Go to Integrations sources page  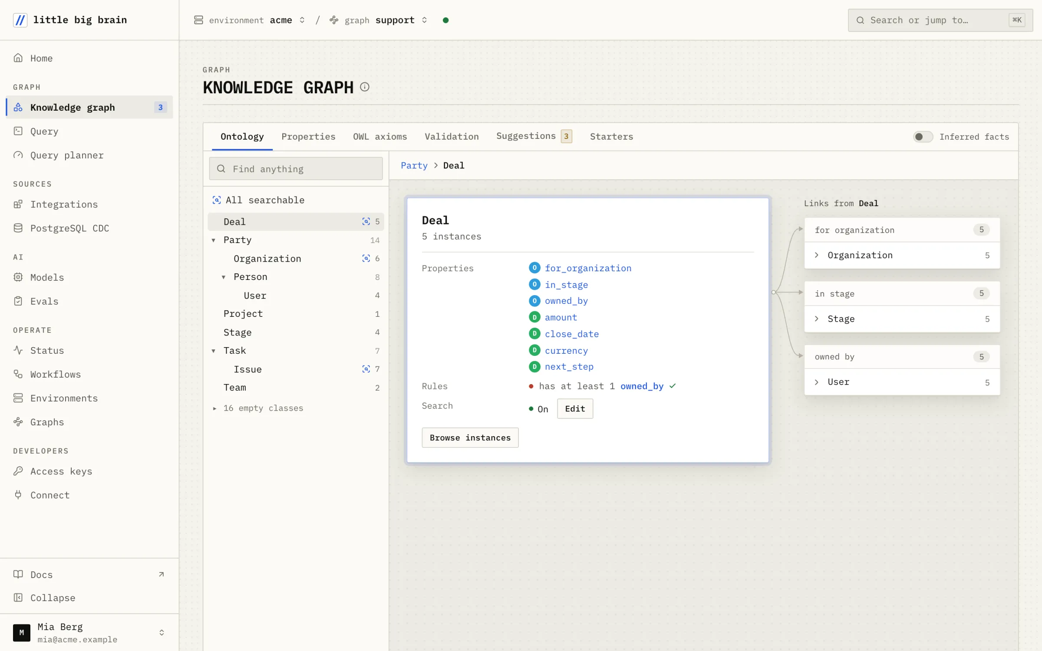pyautogui.click(x=89, y=204)
